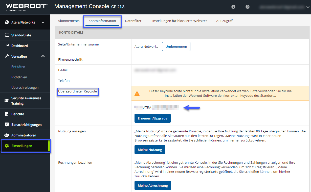This screenshot has height=192, width=311.
Task: Open Richtlinien in the sidebar
Action: [x=19, y=77]
